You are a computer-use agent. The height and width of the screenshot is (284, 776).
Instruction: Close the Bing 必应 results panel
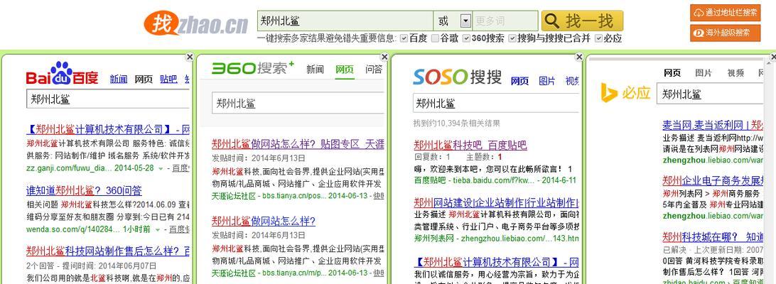773,57
